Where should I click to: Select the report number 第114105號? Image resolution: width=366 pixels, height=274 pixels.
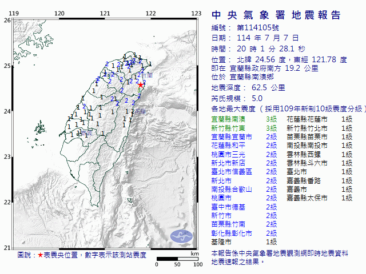[x=258, y=28]
